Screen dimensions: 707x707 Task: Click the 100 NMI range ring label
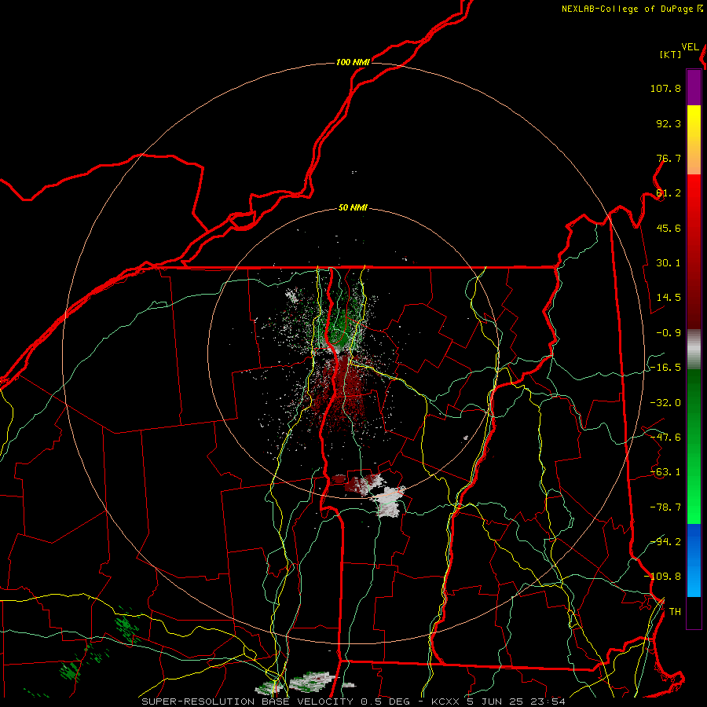point(353,62)
